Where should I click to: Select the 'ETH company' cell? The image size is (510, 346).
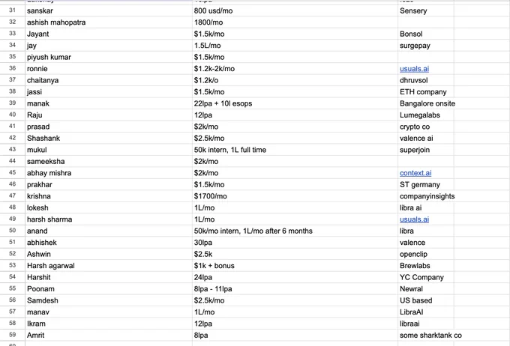point(426,92)
